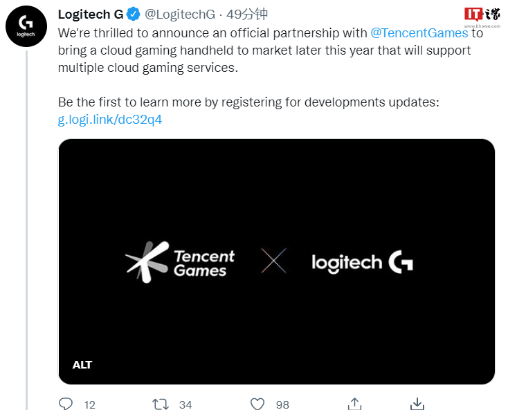Click the reply count 12
This screenshot has height=410, width=508.
[x=90, y=404]
